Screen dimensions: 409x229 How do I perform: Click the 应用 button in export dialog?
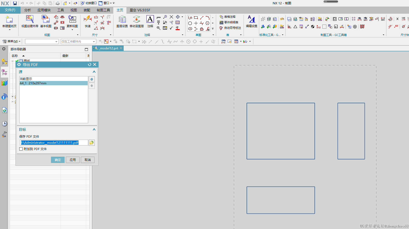pos(73,160)
